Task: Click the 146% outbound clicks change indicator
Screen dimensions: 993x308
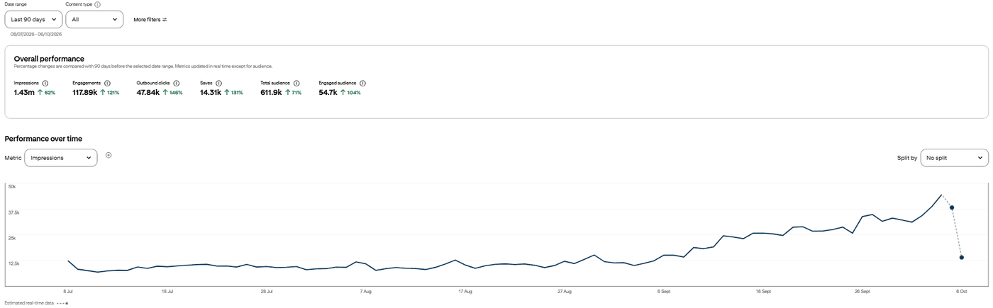Action: click(x=172, y=93)
